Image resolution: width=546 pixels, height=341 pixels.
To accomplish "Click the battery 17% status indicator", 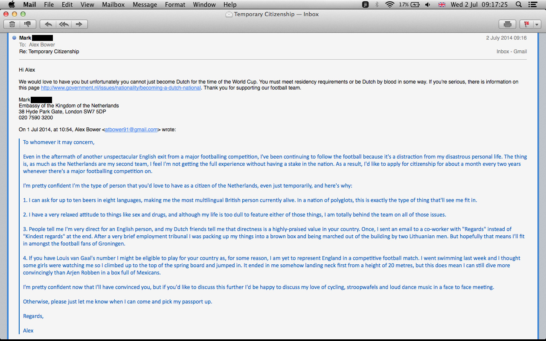I will pyautogui.click(x=409, y=5).
